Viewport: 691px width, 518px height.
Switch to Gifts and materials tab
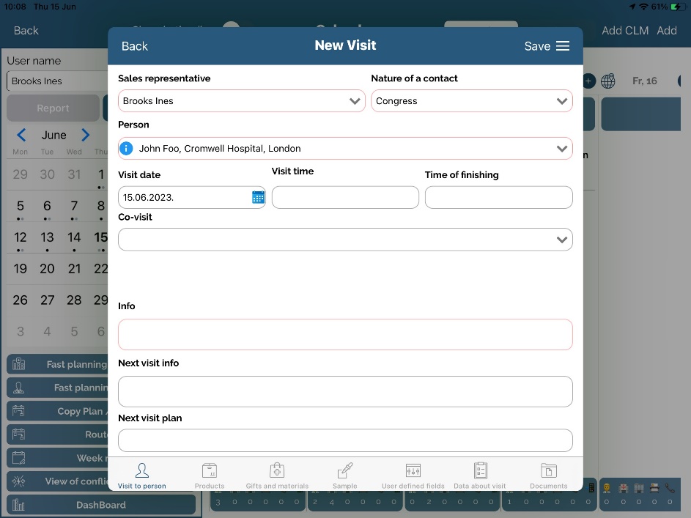click(277, 475)
